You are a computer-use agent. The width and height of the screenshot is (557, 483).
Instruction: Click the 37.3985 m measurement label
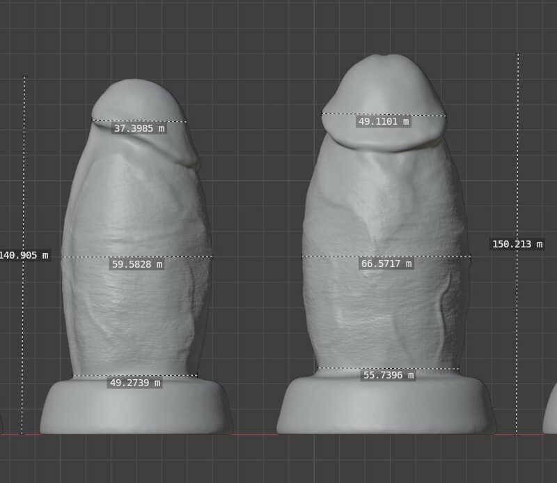click(139, 129)
